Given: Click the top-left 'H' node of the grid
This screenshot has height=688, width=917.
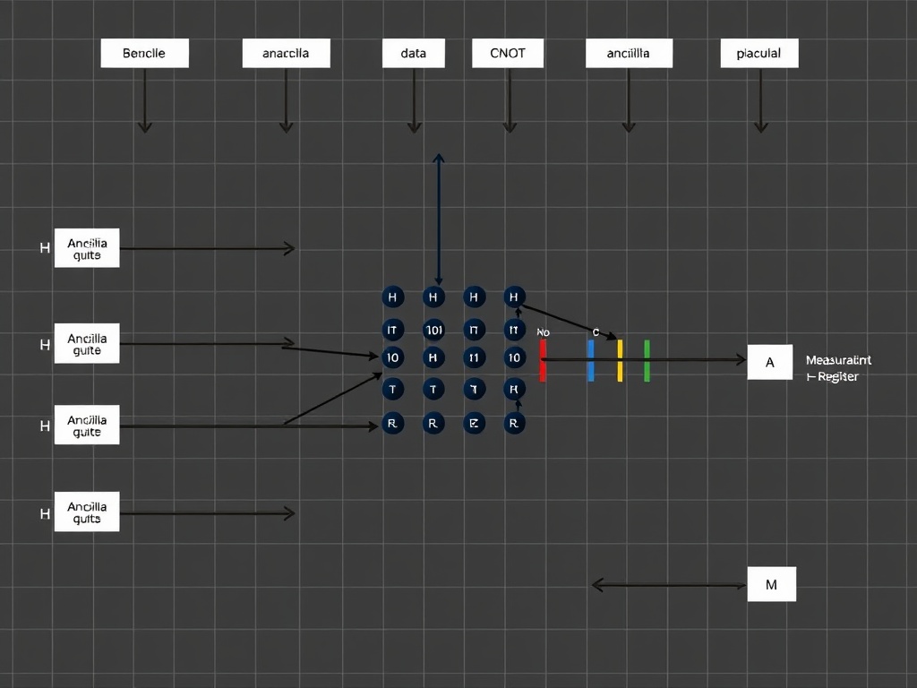Looking at the screenshot, I should tap(392, 297).
